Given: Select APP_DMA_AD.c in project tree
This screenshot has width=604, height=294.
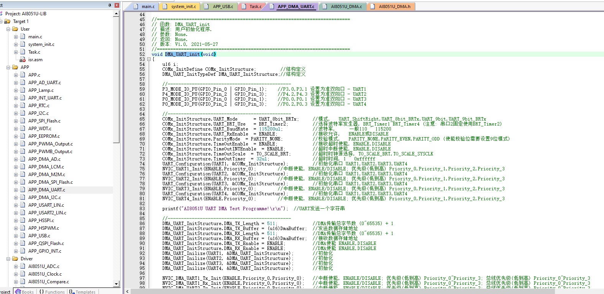Looking at the screenshot, I should click(44, 159).
